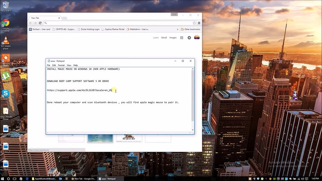Open the Dubai Holding Login bookmark

pos(88,29)
